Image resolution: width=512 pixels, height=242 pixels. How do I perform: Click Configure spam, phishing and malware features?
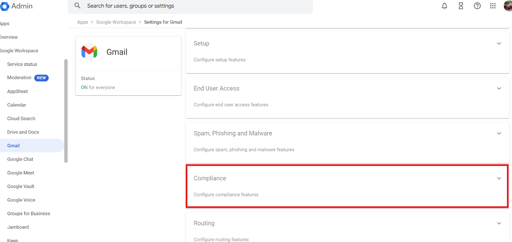point(244,150)
